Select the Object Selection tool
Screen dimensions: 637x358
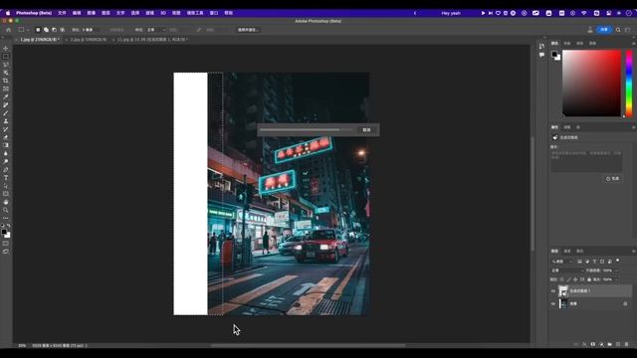[x=6, y=73]
